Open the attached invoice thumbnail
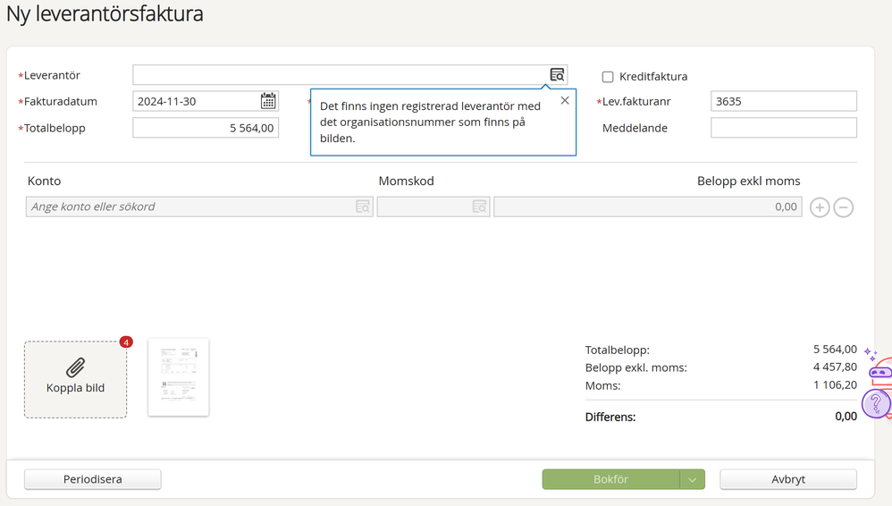Image resolution: width=892 pixels, height=506 pixels. click(x=178, y=376)
